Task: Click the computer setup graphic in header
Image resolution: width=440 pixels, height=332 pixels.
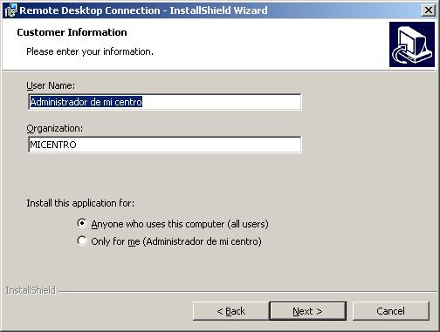Action: [412, 44]
